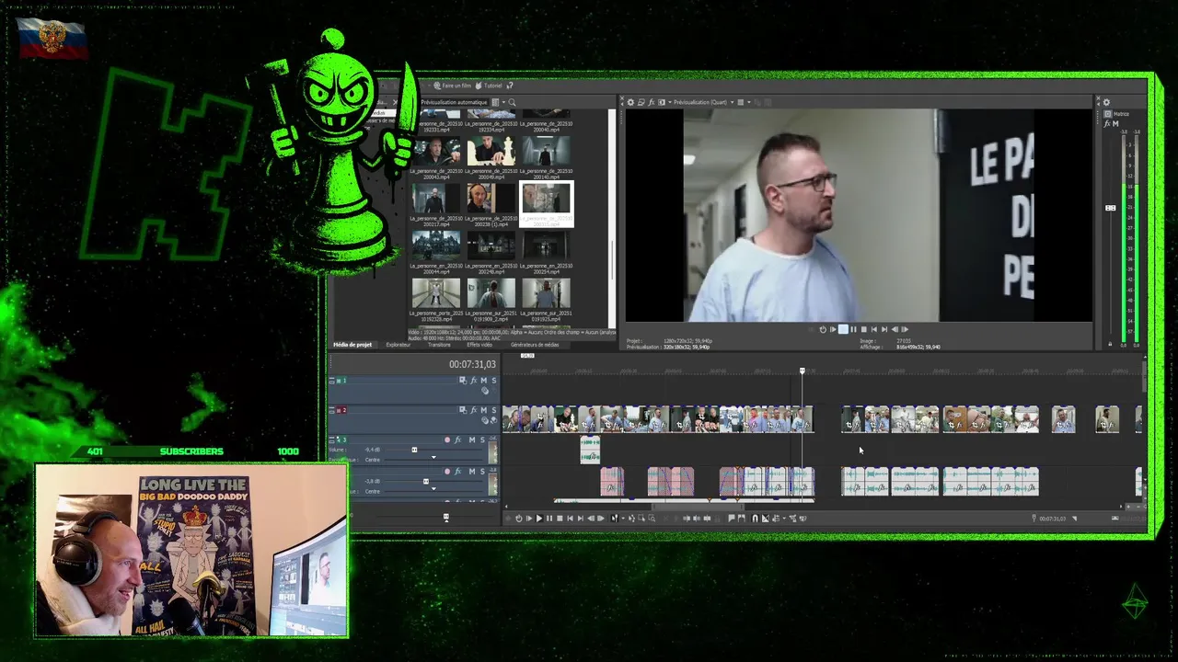Toggle Prévisualisation automatique button
Image resolution: width=1178 pixels, height=662 pixels.
tap(454, 103)
